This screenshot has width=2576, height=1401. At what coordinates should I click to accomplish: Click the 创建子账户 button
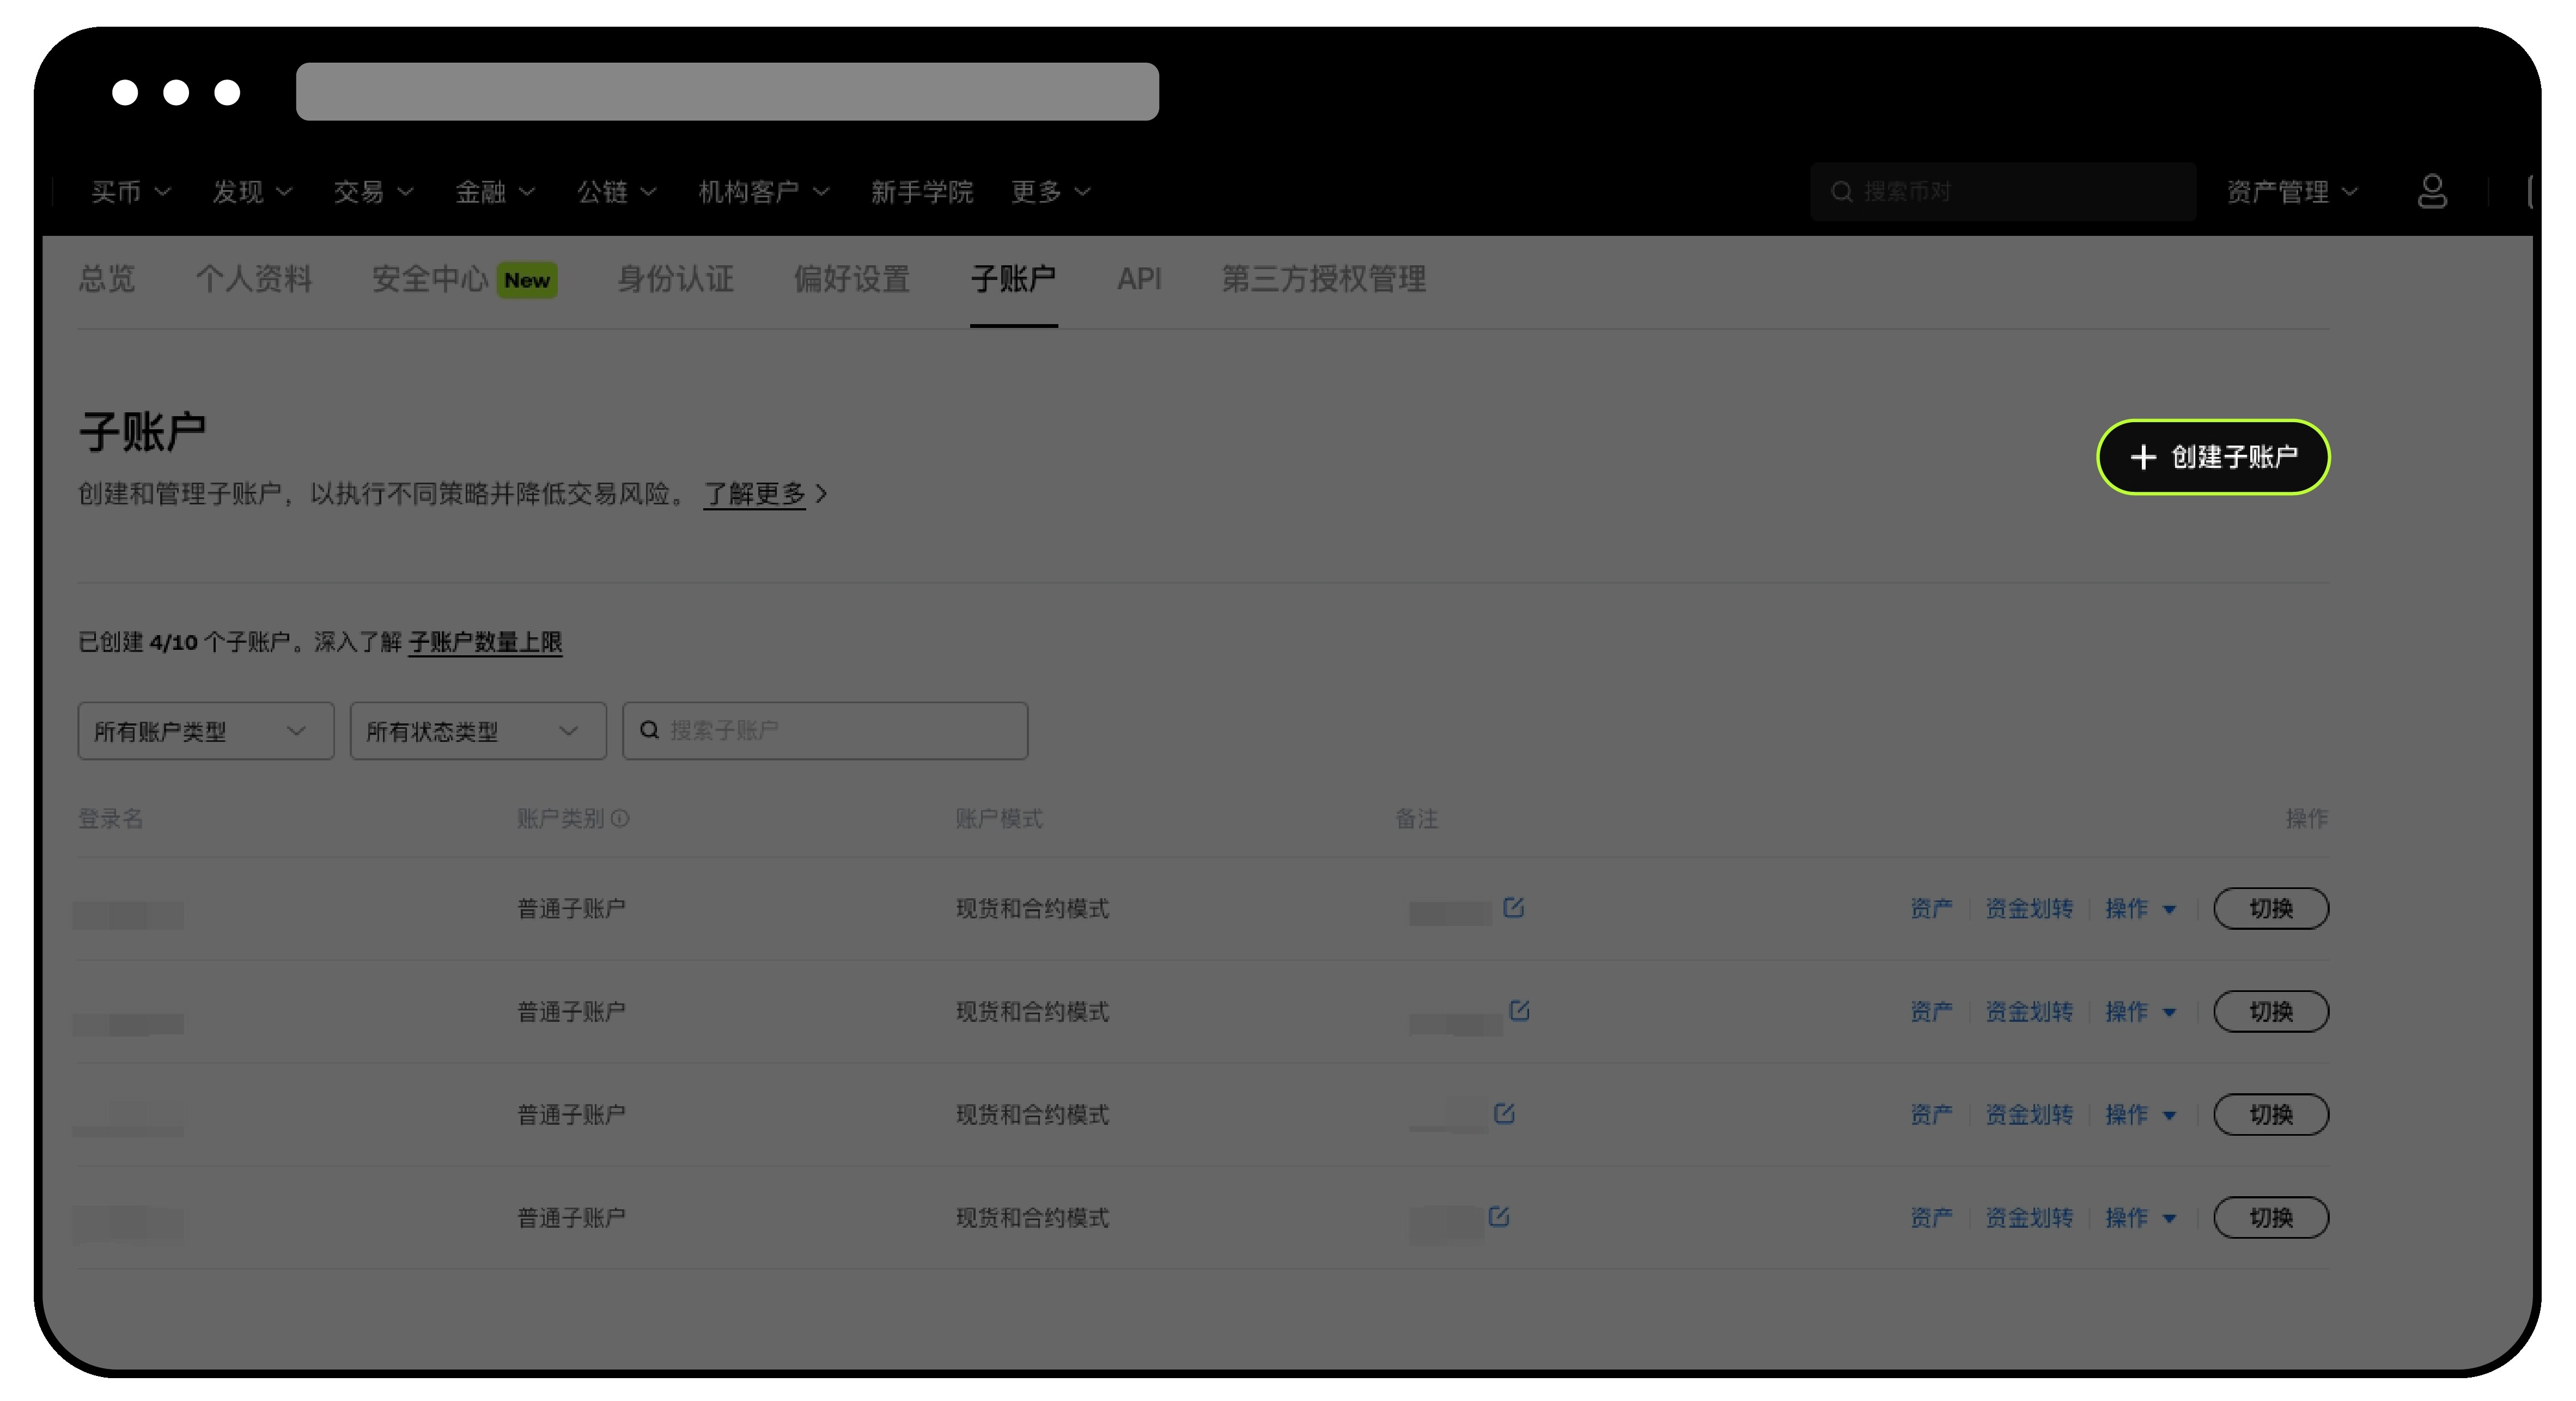(x=2213, y=457)
